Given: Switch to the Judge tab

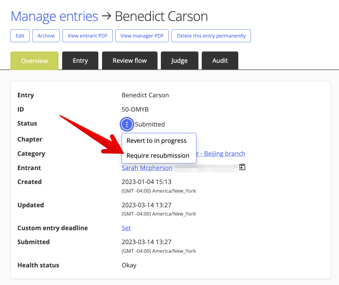Looking at the screenshot, I should (x=179, y=60).
